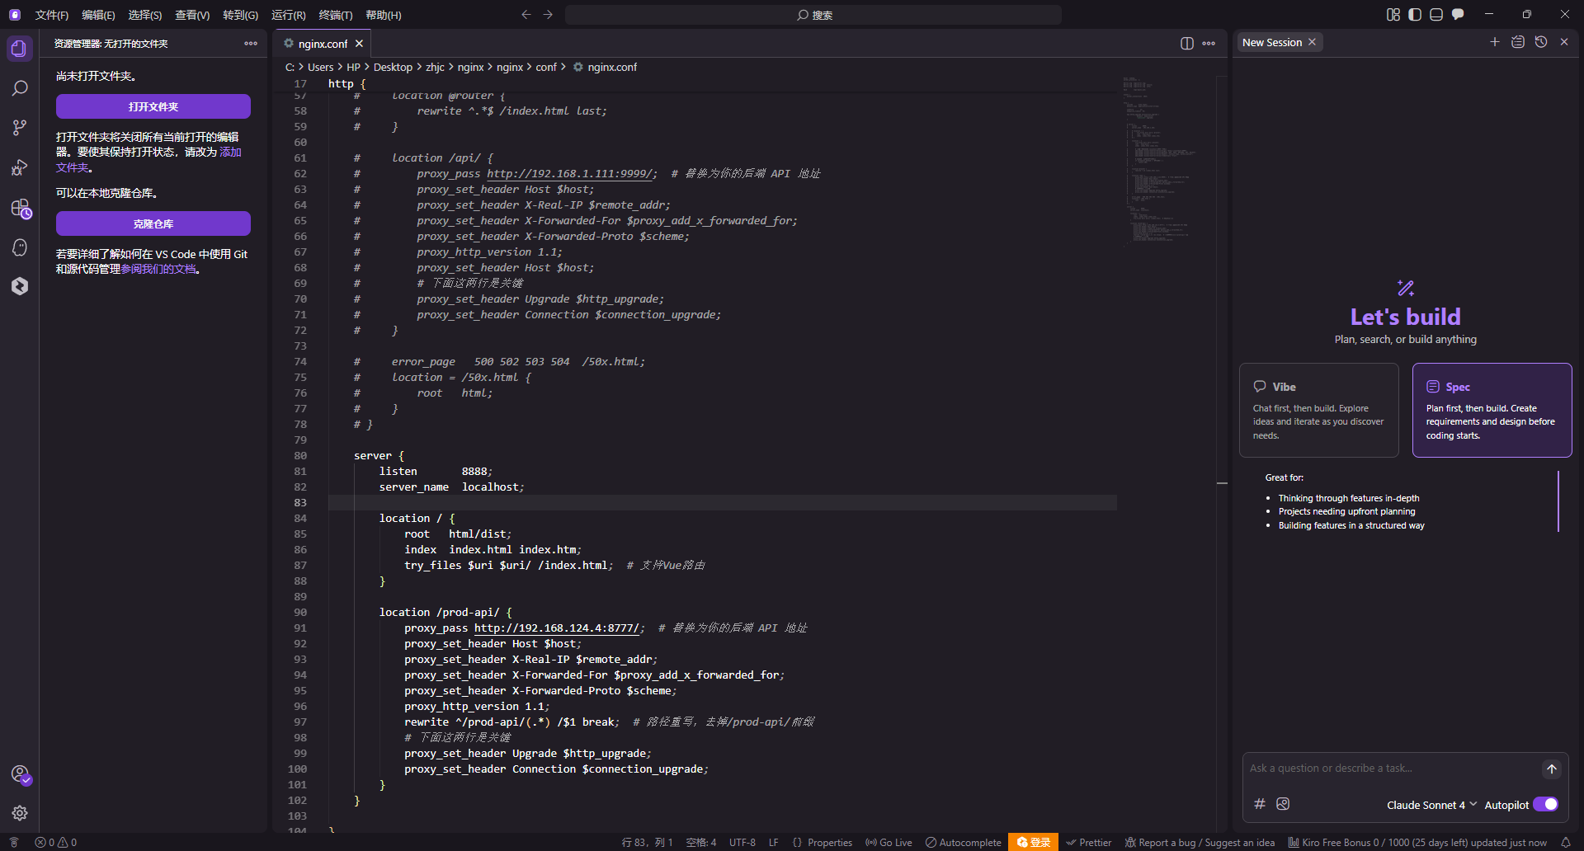Customize layout icon in title bar
The width and height of the screenshot is (1584, 851).
click(1393, 15)
